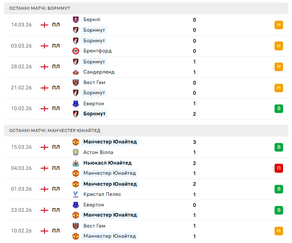This screenshot has width=292, height=243.
Task: Click the Aston Villa club crest icon
Action: tap(76, 152)
